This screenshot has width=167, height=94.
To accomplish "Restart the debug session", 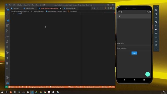I will coord(108,8).
